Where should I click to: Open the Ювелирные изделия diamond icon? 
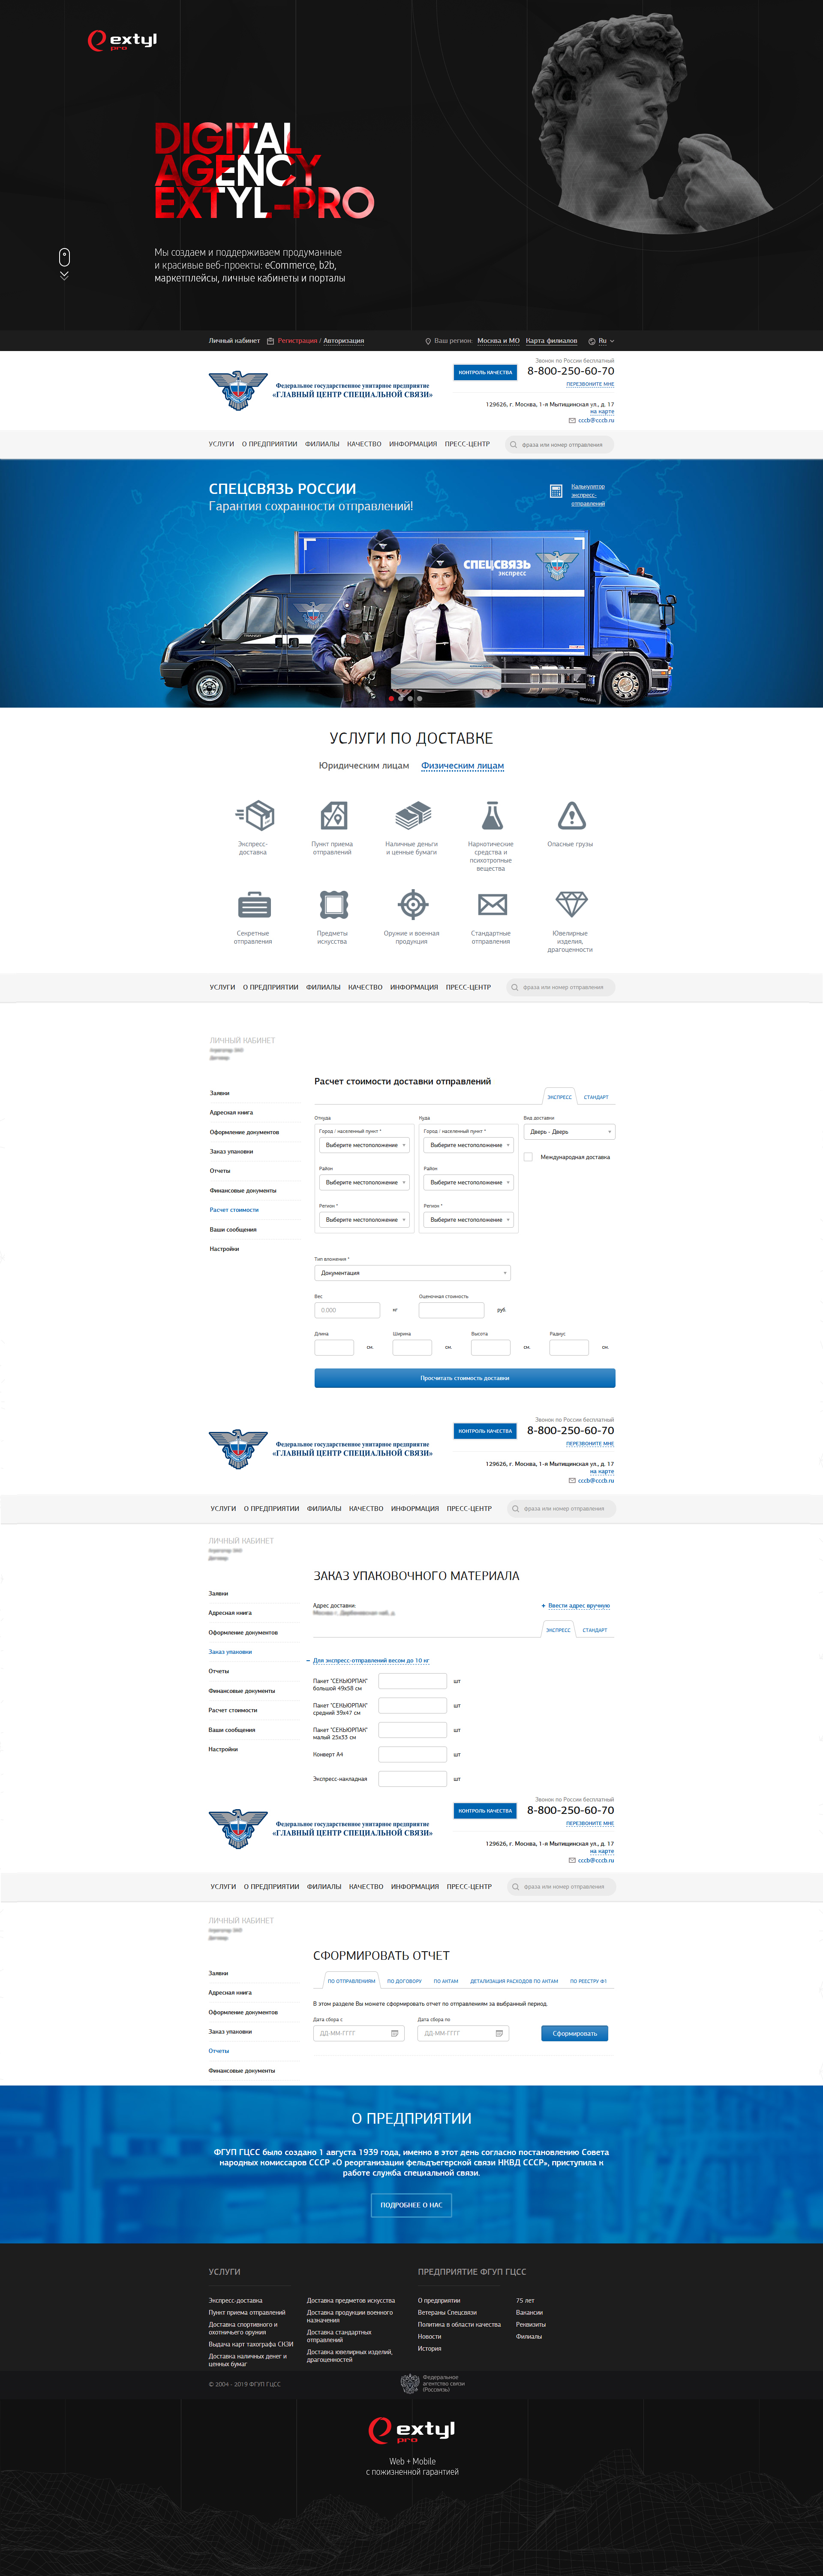pos(571,904)
